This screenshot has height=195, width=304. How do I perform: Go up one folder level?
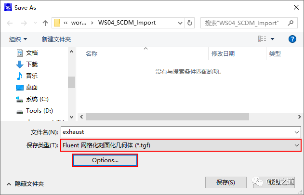45,23
